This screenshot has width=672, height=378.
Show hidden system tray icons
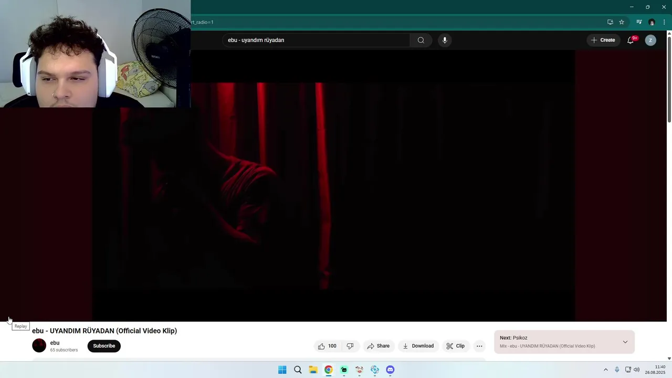pos(605,370)
